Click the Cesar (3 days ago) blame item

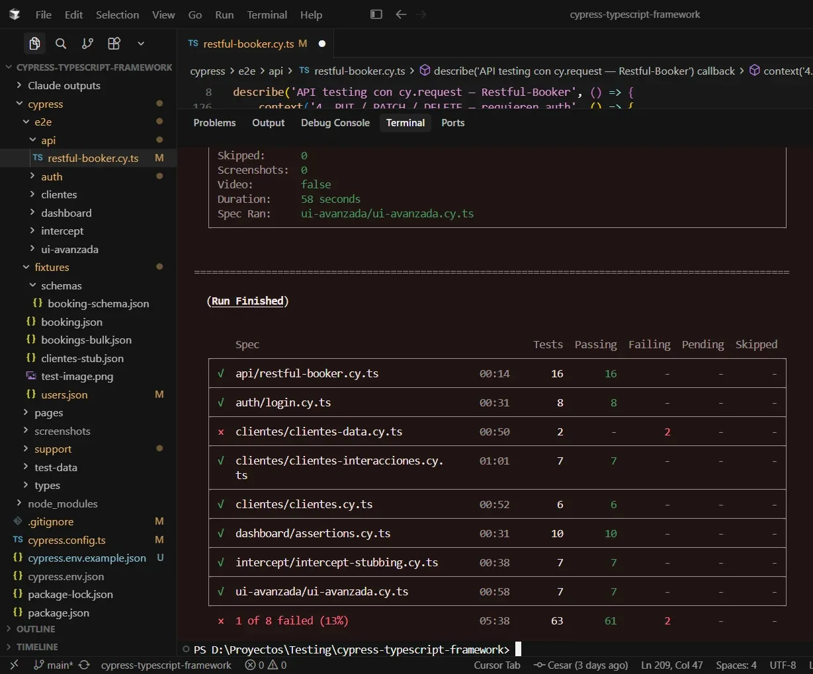point(581,665)
